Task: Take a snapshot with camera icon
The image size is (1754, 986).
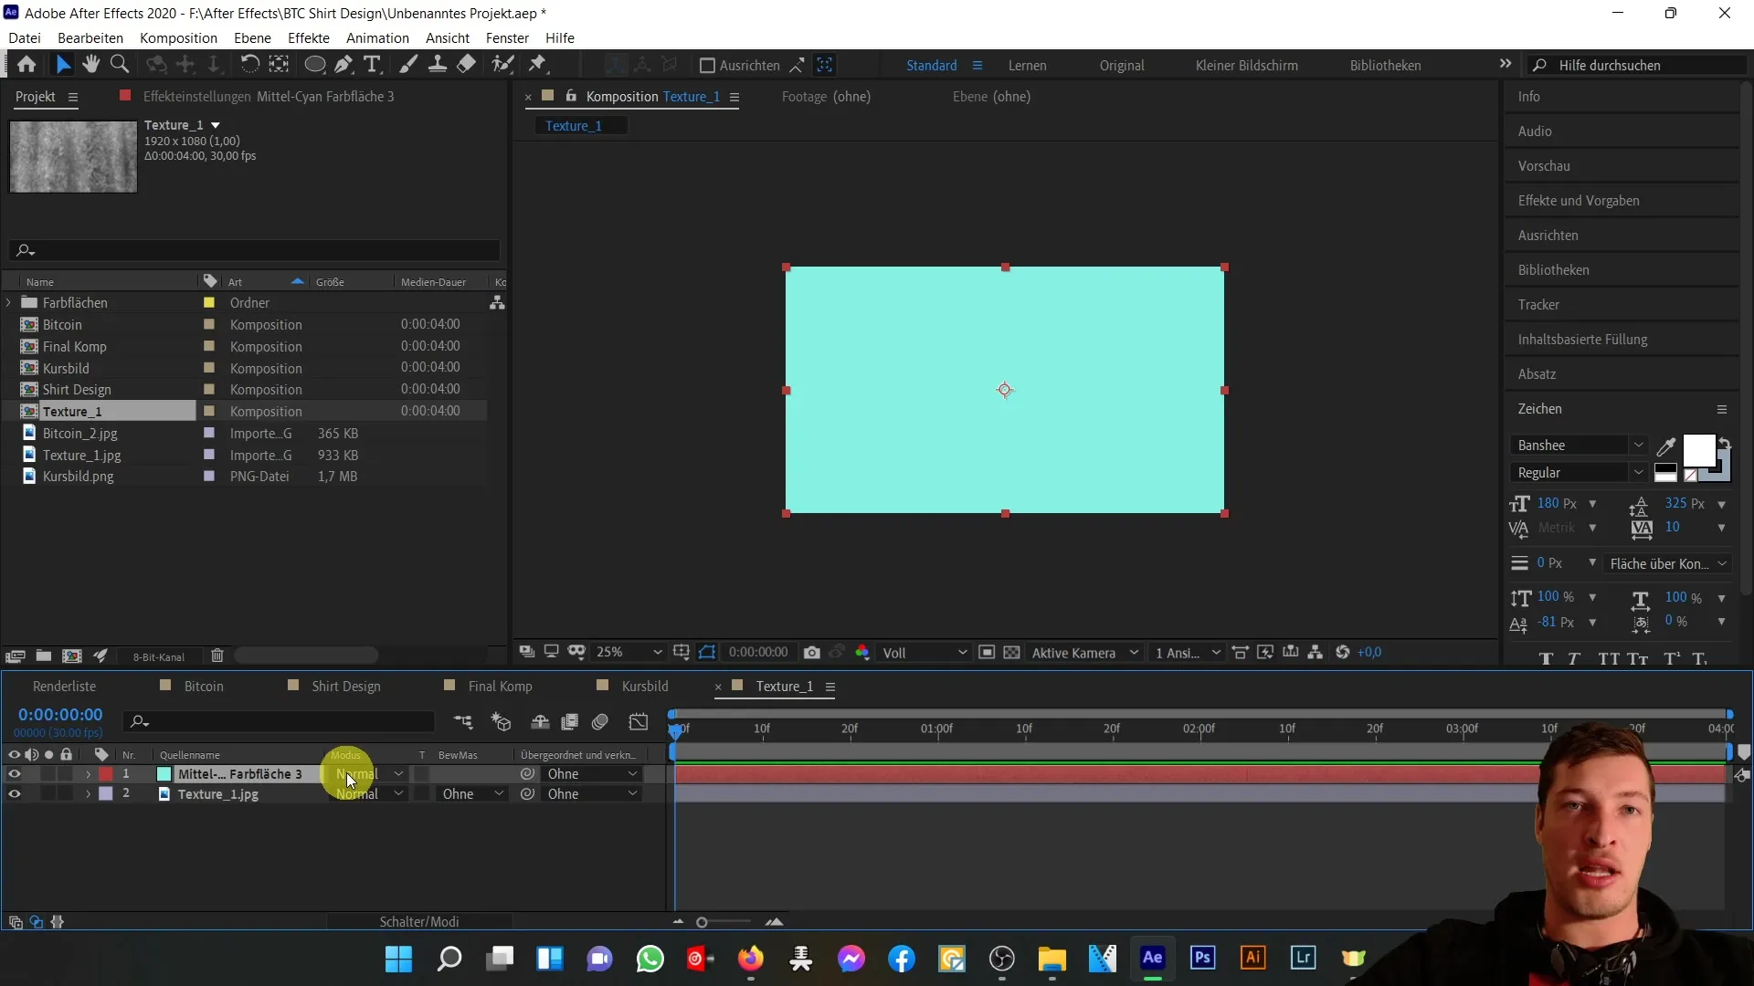Action: pyautogui.click(x=811, y=652)
